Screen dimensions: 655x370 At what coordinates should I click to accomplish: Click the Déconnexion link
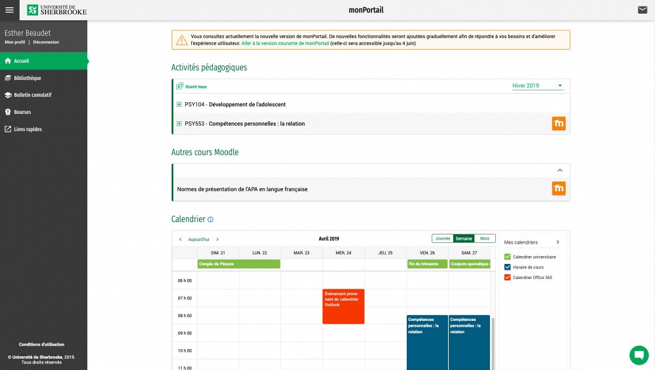[x=46, y=42]
